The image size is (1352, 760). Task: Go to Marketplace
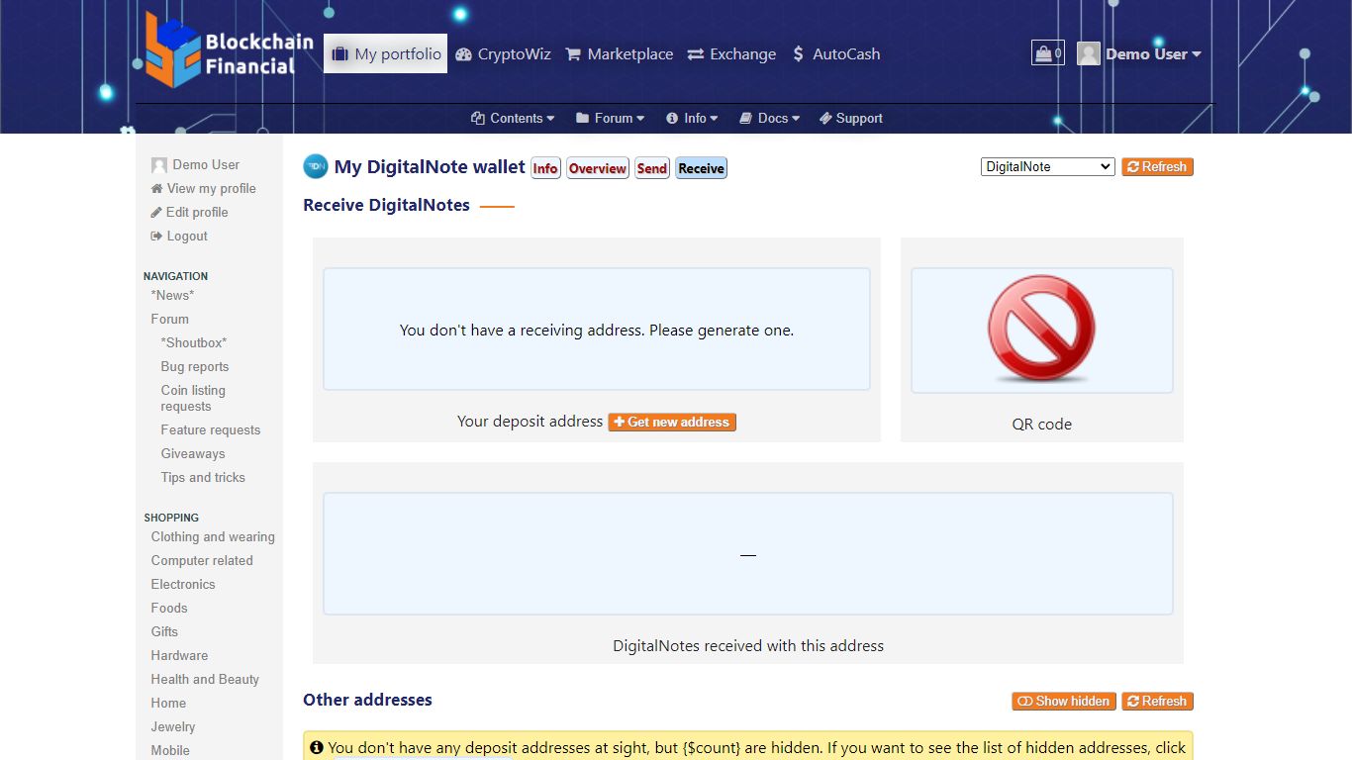coord(620,54)
